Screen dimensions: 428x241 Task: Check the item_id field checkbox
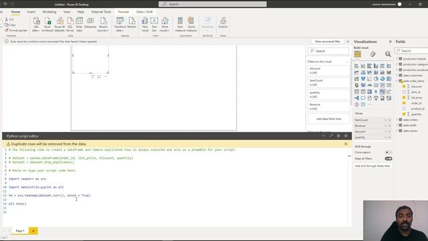click(x=404, y=92)
